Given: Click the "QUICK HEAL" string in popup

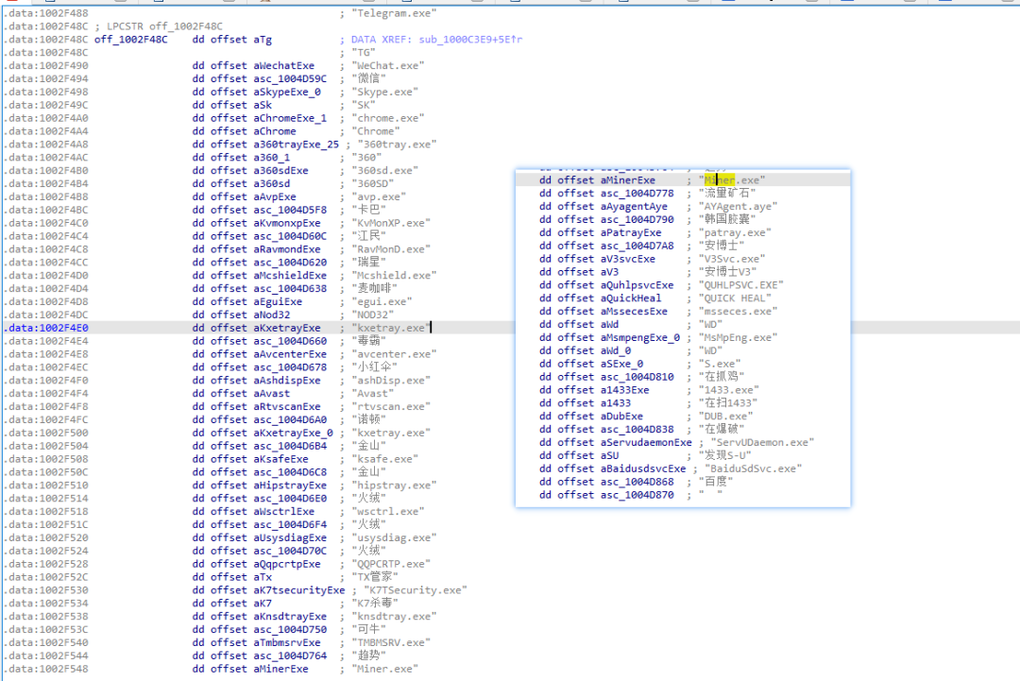Looking at the screenshot, I should [735, 298].
